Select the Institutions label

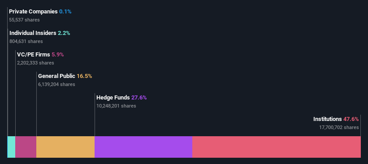click(328, 119)
